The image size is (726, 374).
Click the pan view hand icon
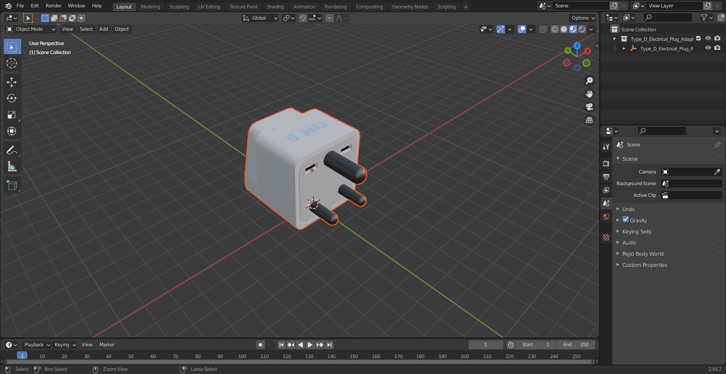(589, 94)
